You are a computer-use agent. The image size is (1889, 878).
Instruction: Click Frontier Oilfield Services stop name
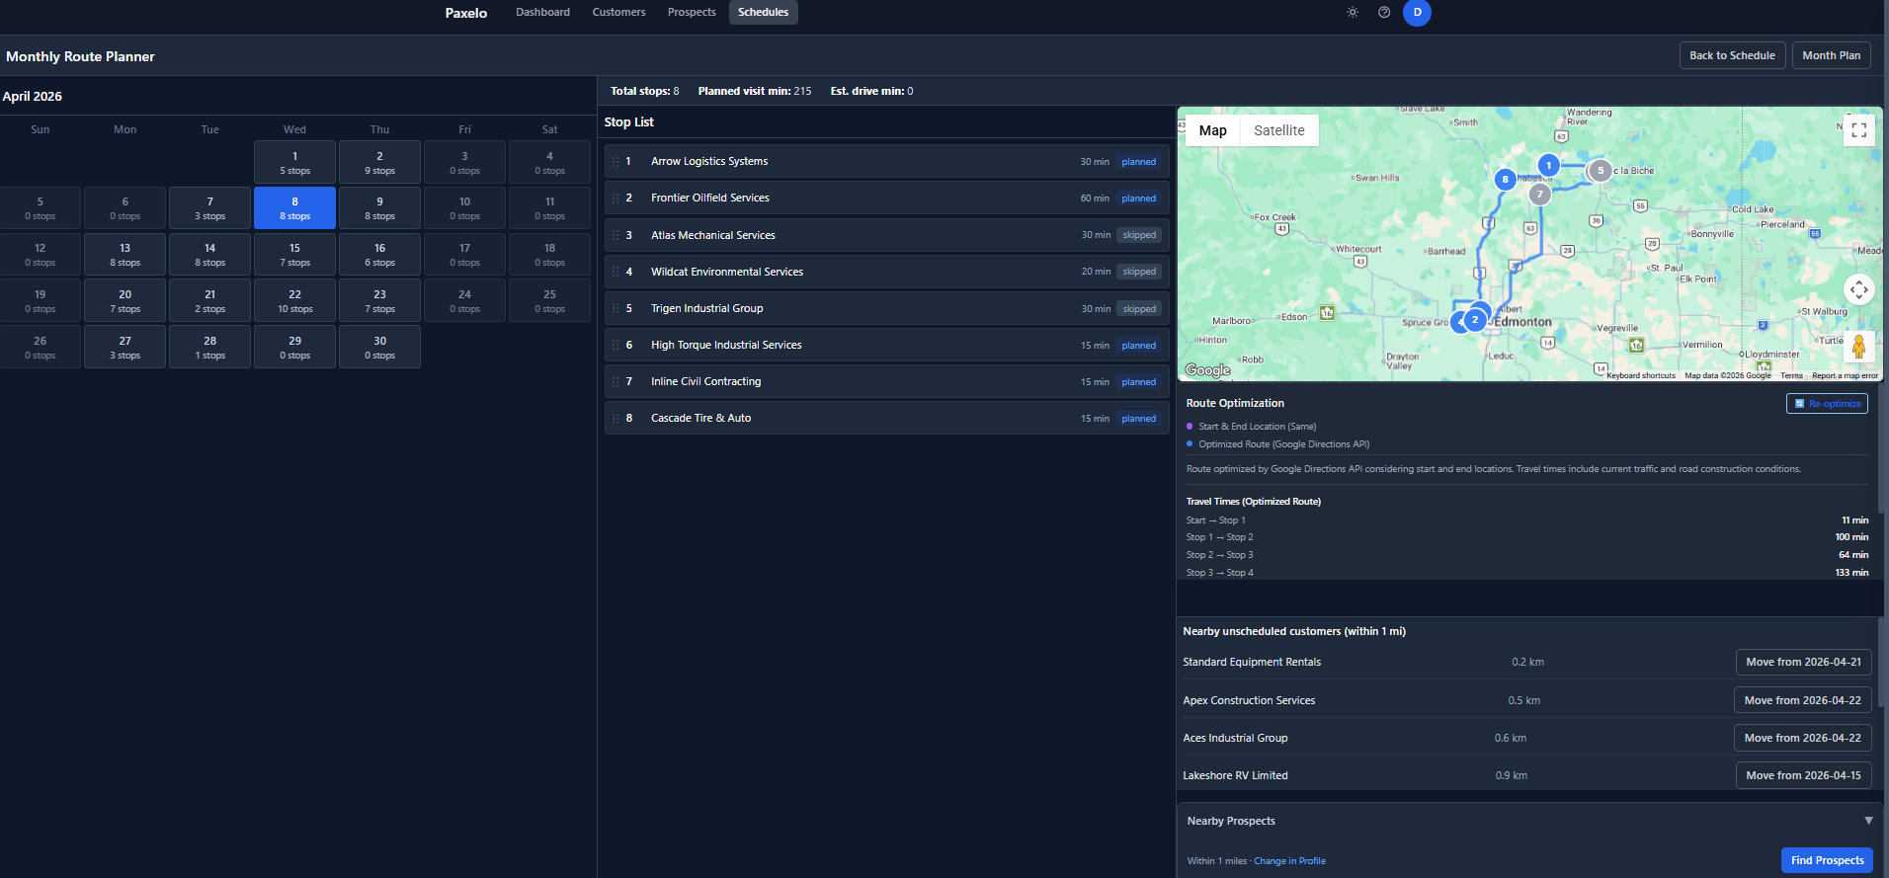(709, 199)
